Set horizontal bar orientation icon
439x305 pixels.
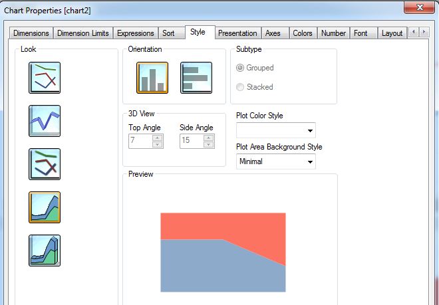(x=196, y=78)
